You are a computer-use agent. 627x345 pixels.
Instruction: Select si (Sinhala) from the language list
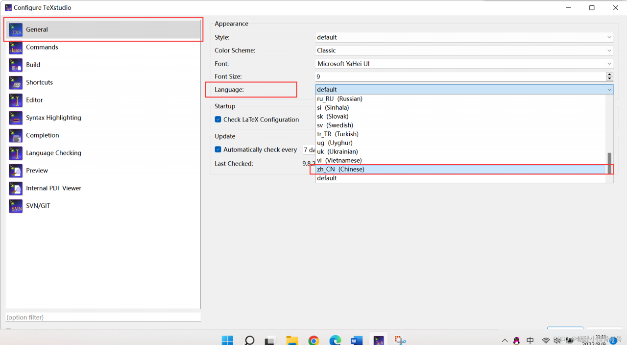pyautogui.click(x=460, y=107)
